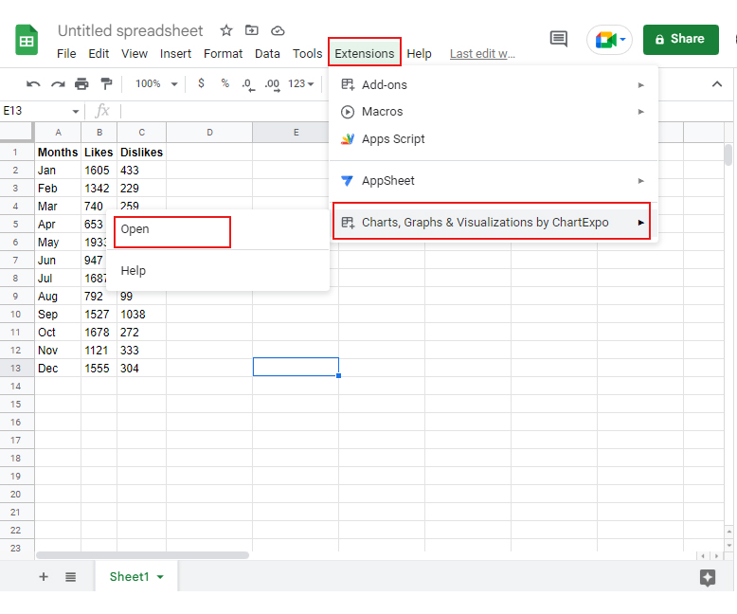Open the name box dropdown arrow
This screenshot has width=737, height=614.
point(75,112)
